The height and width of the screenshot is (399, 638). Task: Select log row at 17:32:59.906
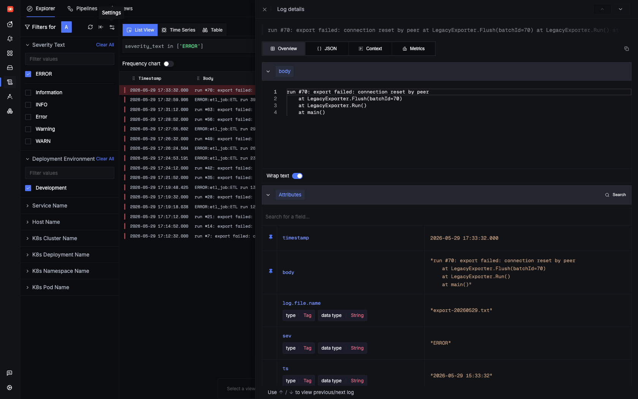pyautogui.click(x=187, y=100)
